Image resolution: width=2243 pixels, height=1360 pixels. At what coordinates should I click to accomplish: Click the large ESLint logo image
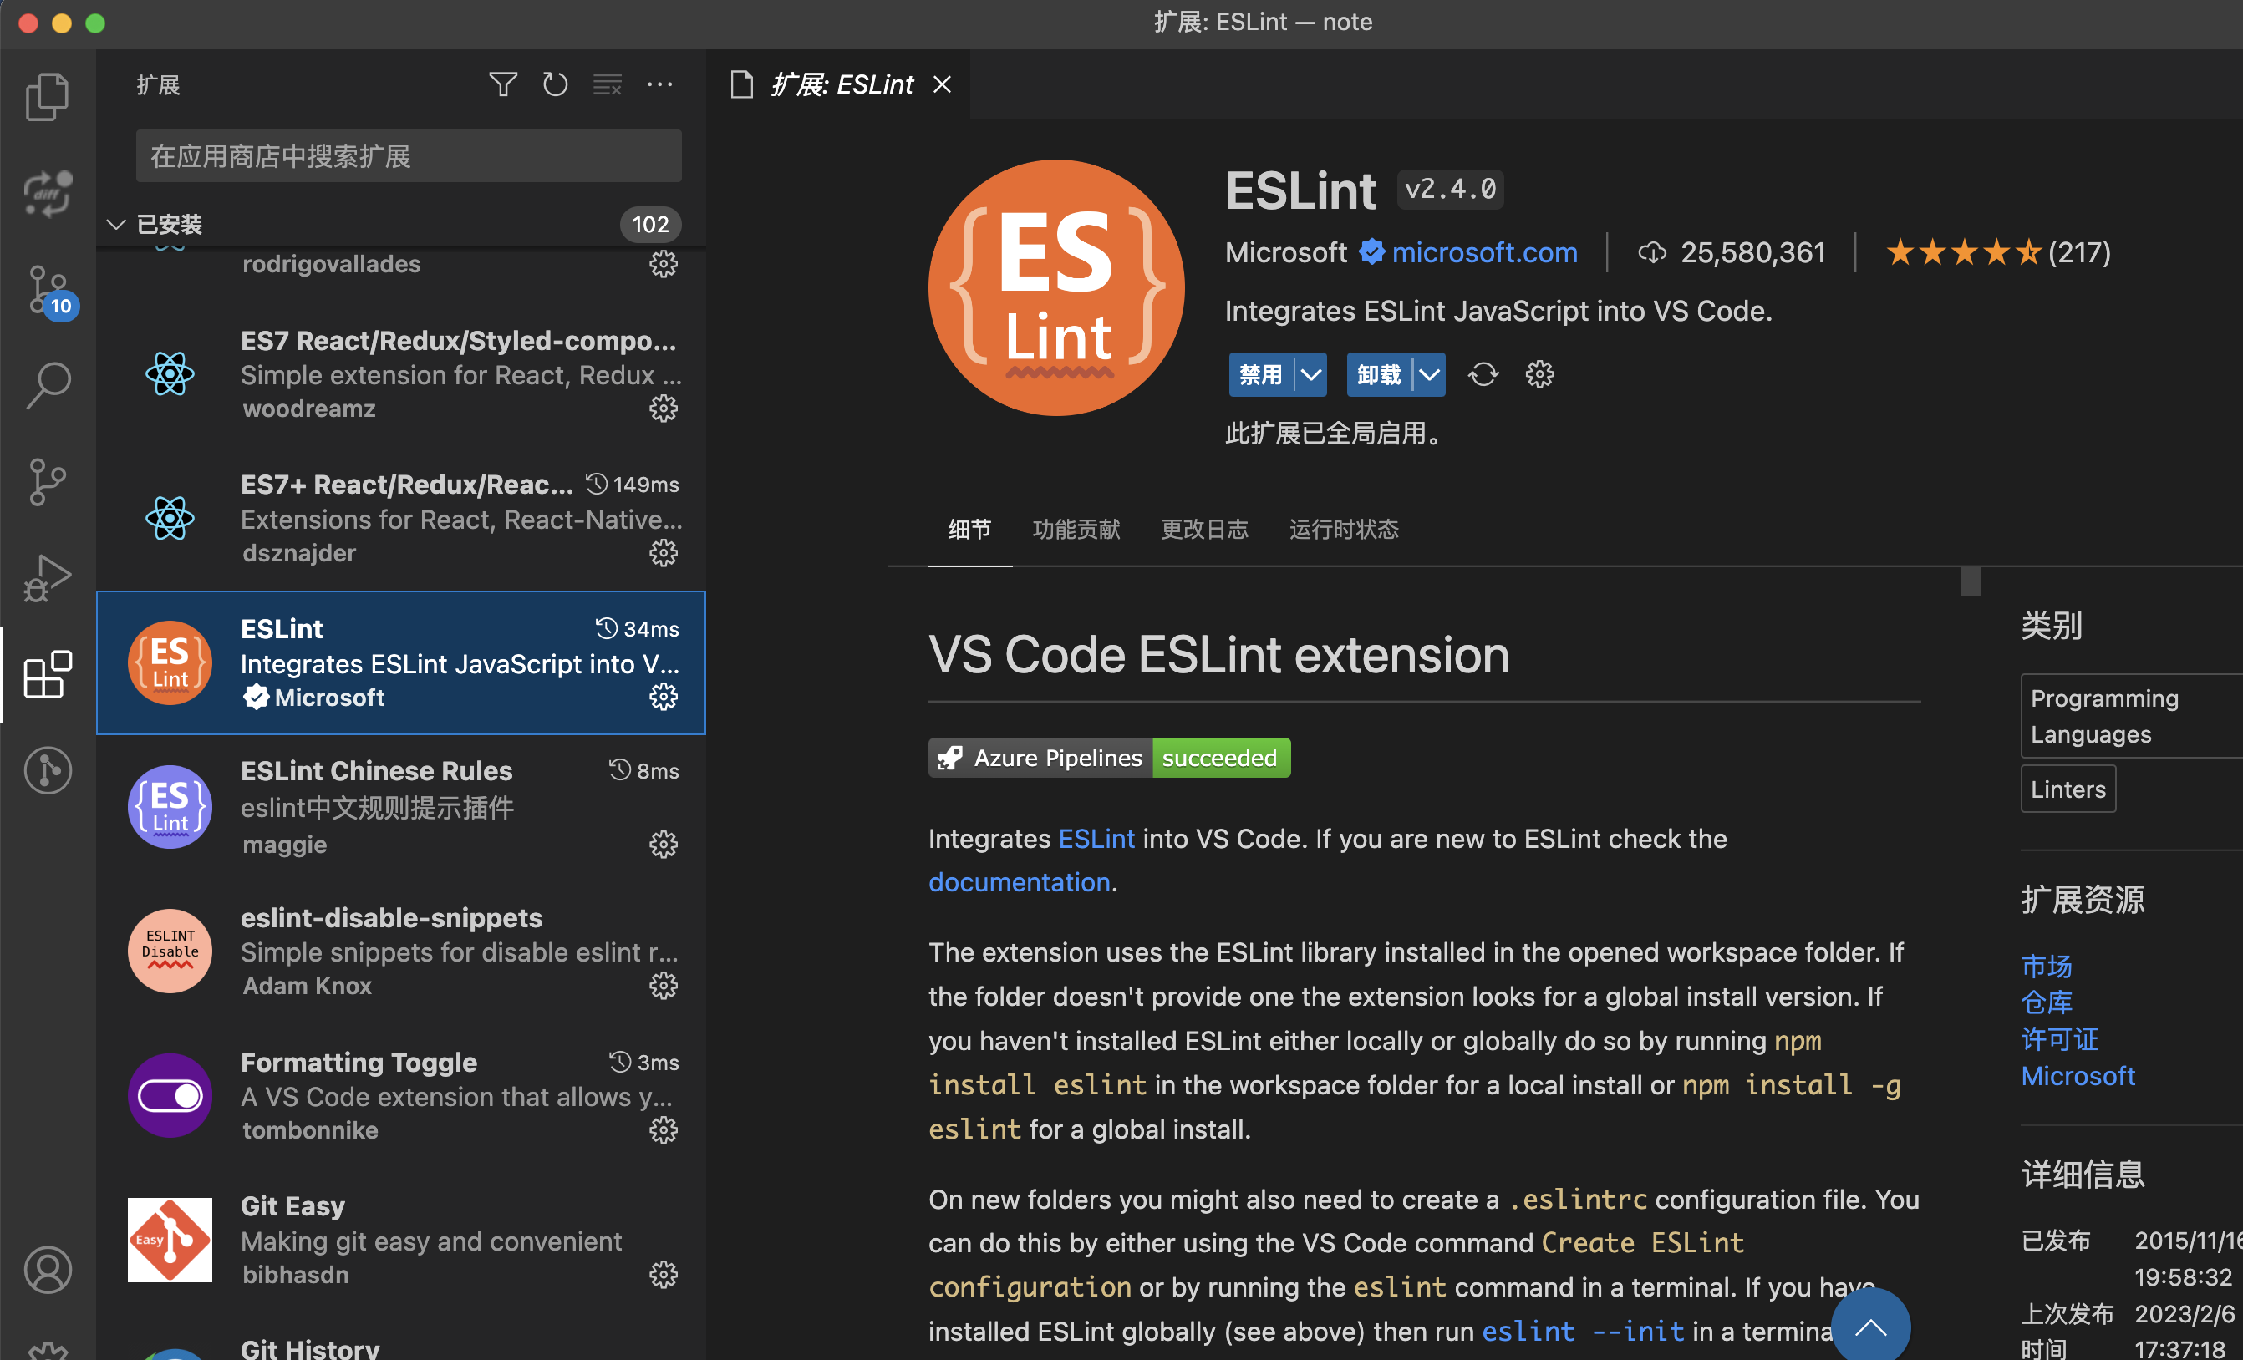[x=1056, y=287]
